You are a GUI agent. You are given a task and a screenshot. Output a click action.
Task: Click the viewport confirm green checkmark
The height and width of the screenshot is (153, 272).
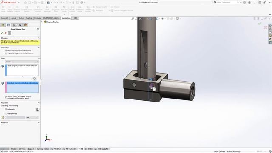tap(260, 23)
